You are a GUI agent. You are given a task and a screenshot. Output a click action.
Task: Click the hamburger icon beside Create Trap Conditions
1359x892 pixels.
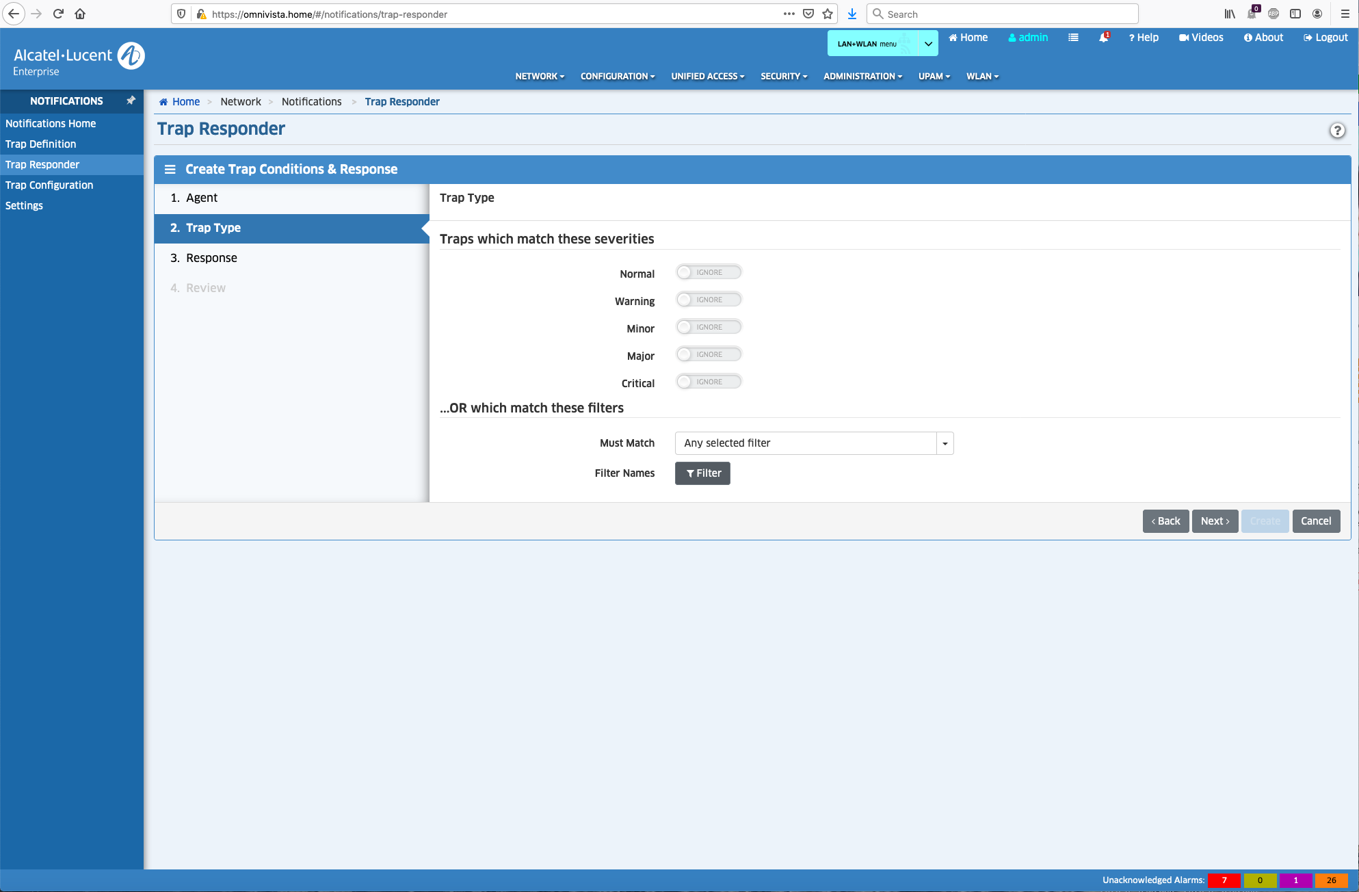pyautogui.click(x=170, y=169)
